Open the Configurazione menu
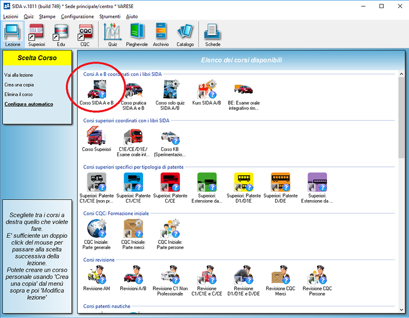 [77, 16]
